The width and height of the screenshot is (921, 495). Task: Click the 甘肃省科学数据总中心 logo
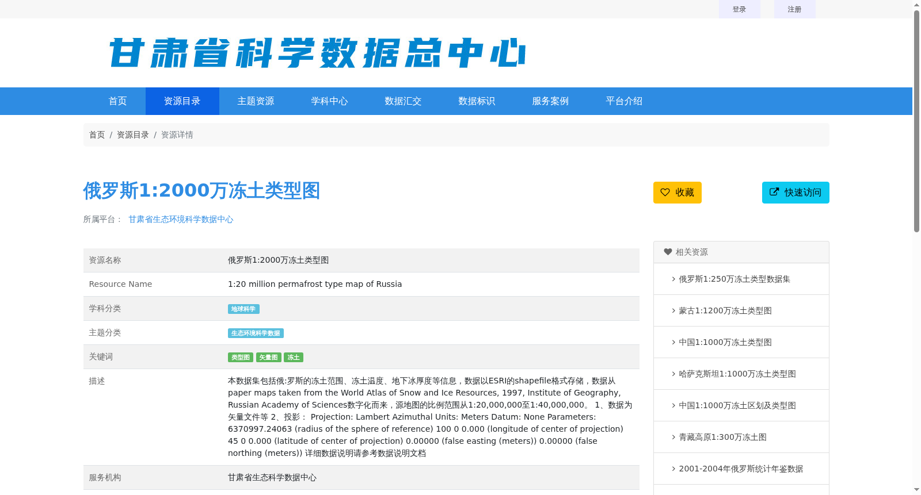click(317, 53)
